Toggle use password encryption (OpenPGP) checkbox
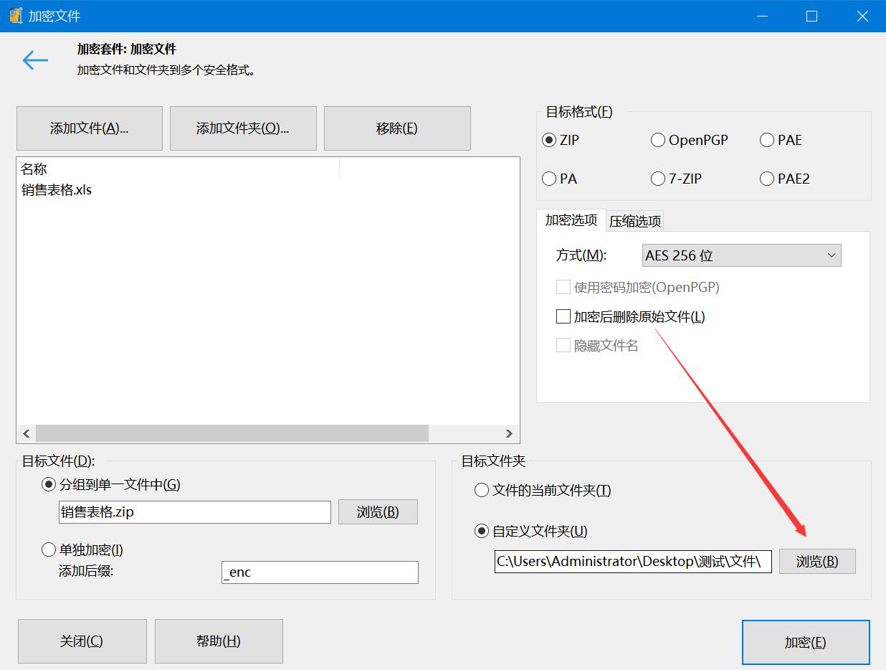This screenshot has height=670, width=886. click(638, 287)
